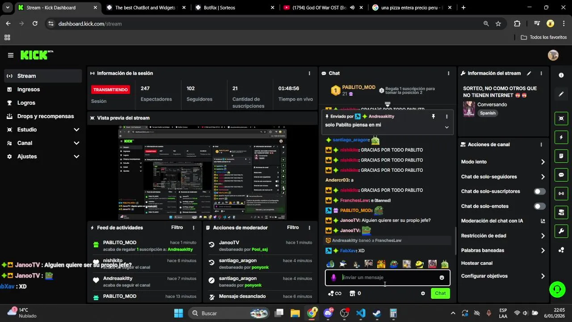
Task: Open Discord from the taskbar
Action: 328,313
